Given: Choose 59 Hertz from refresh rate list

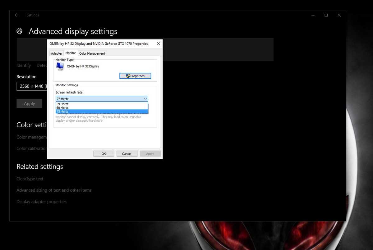Looking at the screenshot, I should (x=62, y=104).
